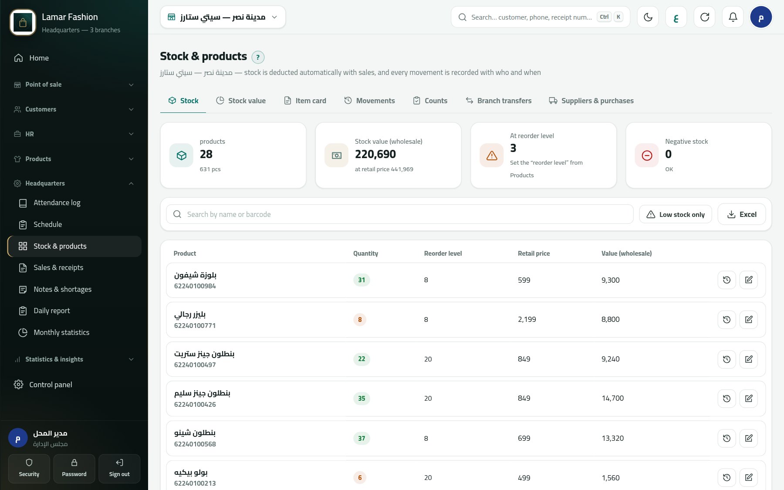Open movement history for product 62240100497
Screen dimensions: 784x490
click(x=727, y=359)
